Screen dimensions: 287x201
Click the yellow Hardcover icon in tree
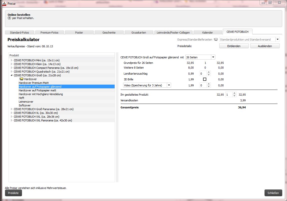pos(21,79)
